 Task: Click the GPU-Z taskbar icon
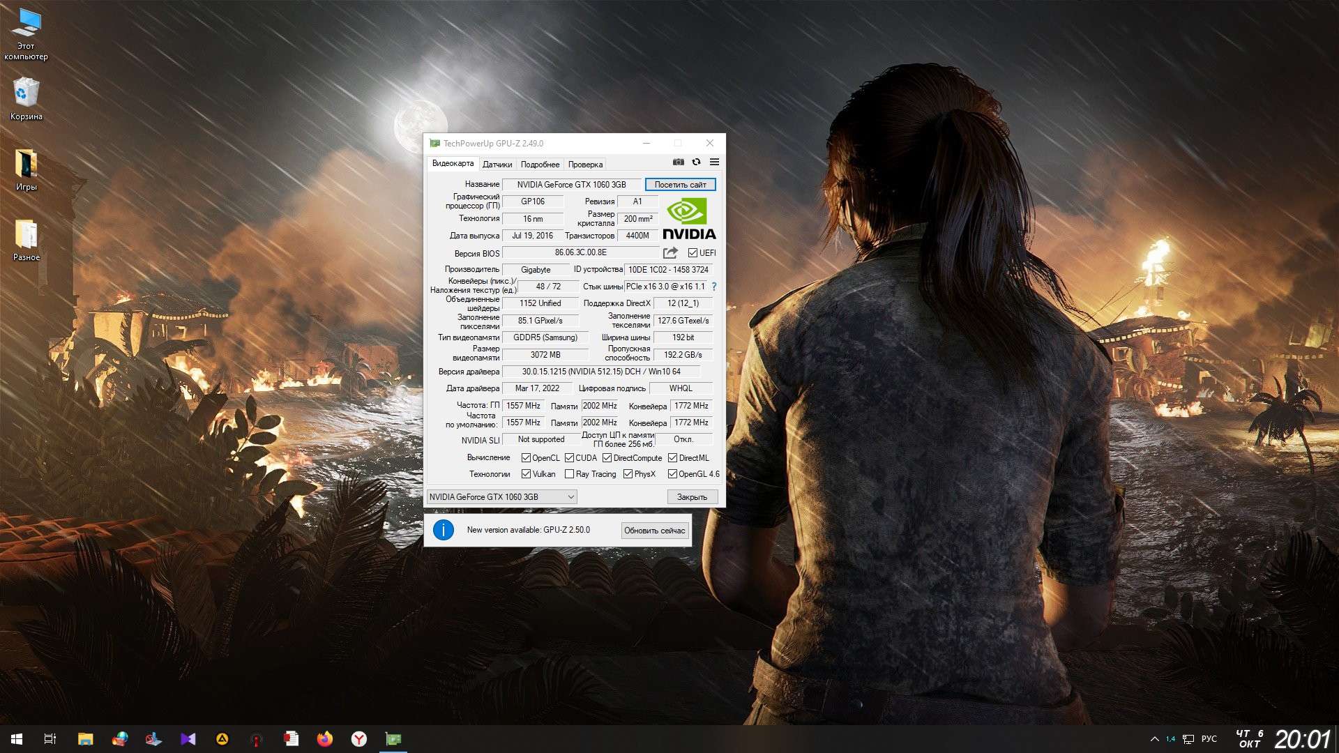click(393, 739)
